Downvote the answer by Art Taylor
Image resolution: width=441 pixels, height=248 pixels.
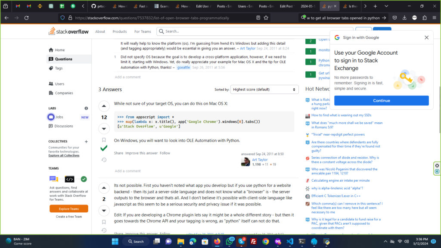click(x=104, y=128)
